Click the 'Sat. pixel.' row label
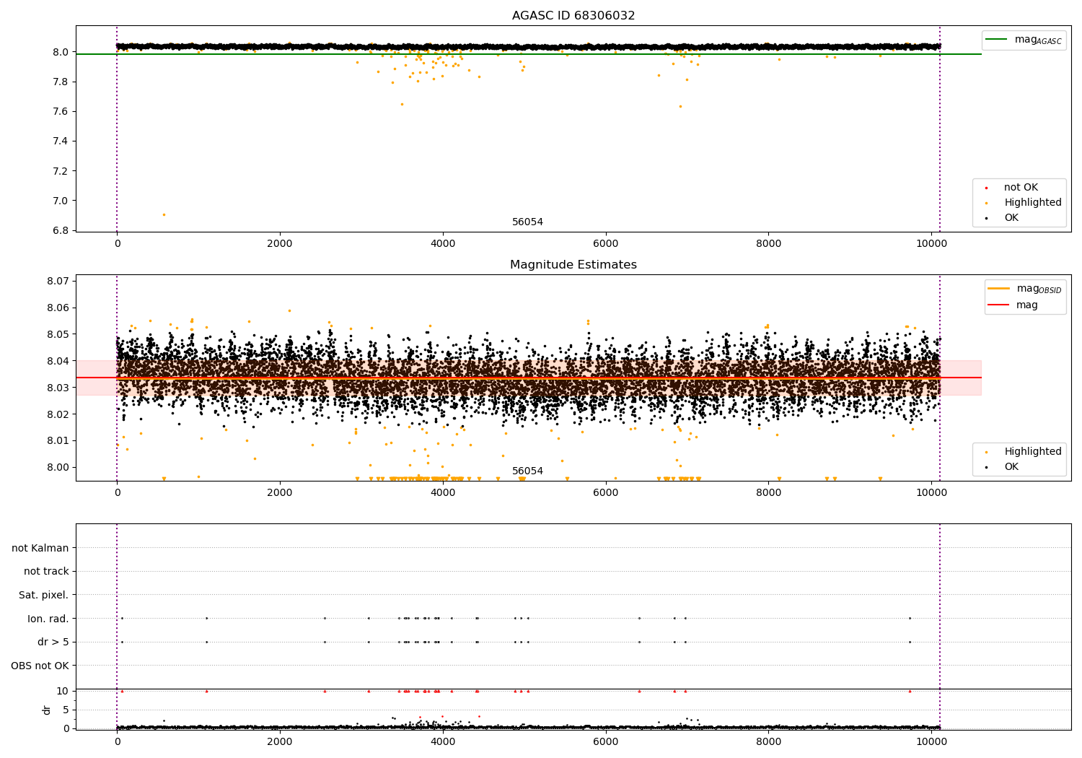1082x758 pixels. pyautogui.click(x=43, y=596)
